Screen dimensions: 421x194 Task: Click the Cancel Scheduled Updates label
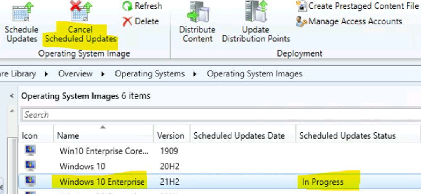point(81,34)
